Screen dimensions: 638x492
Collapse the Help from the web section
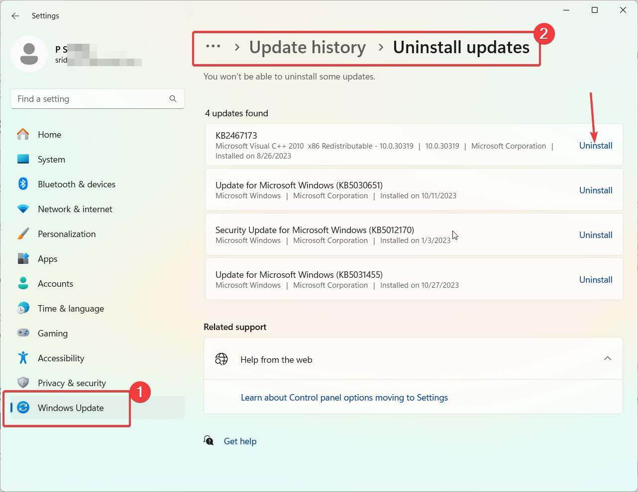tap(607, 358)
